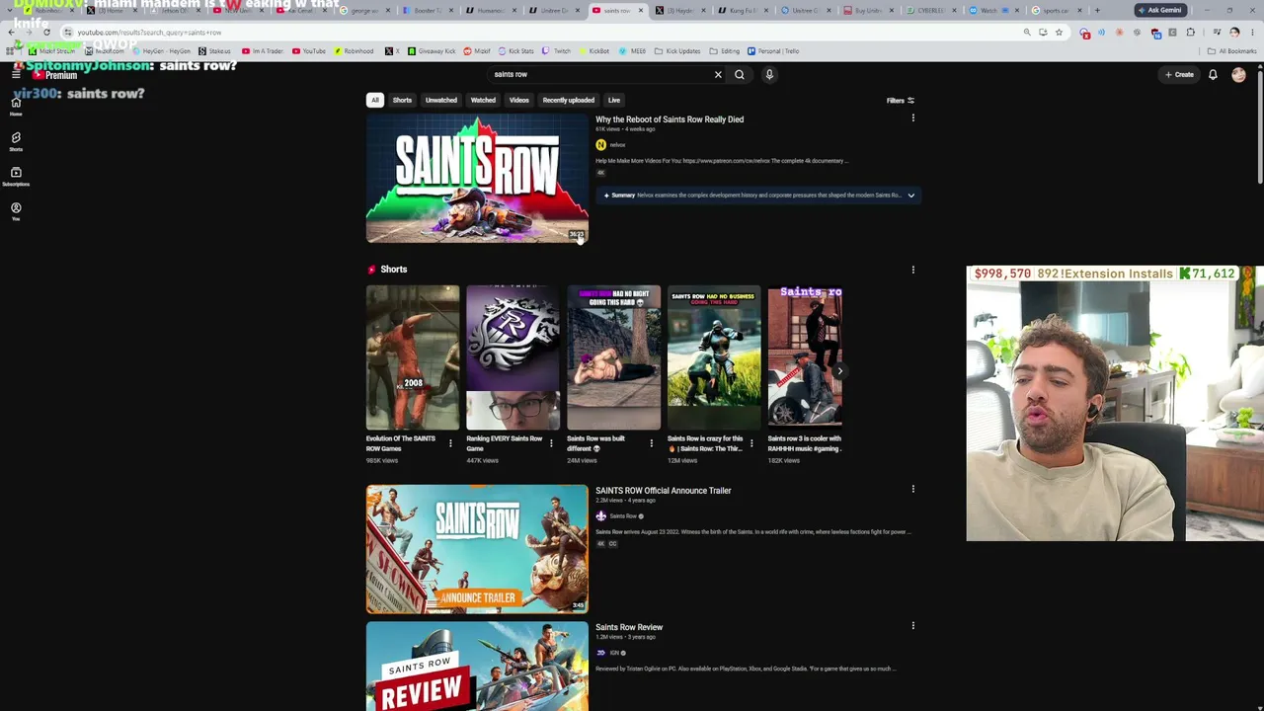The height and width of the screenshot is (711, 1264).
Task: Open more options for Saints Row Review
Action: [912, 625]
